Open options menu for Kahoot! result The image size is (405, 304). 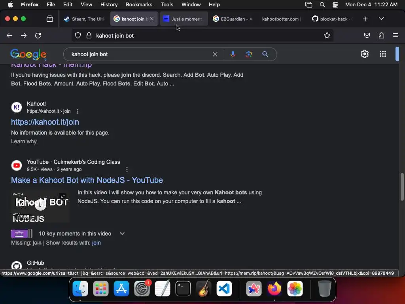pos(77,111)
